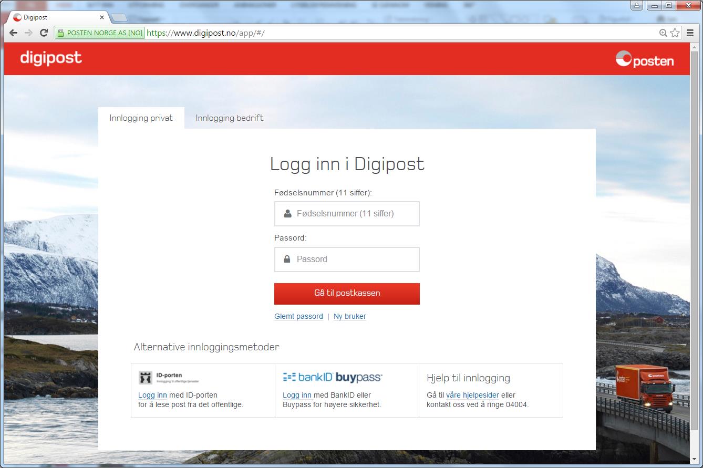
Task: Click the Logg inn i Digipost heading
Action: pos(347,164)
